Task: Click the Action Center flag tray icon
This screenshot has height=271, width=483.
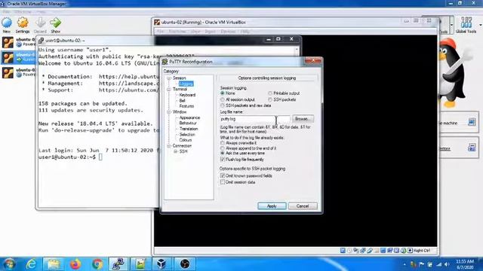Action: tap(421, 264)
